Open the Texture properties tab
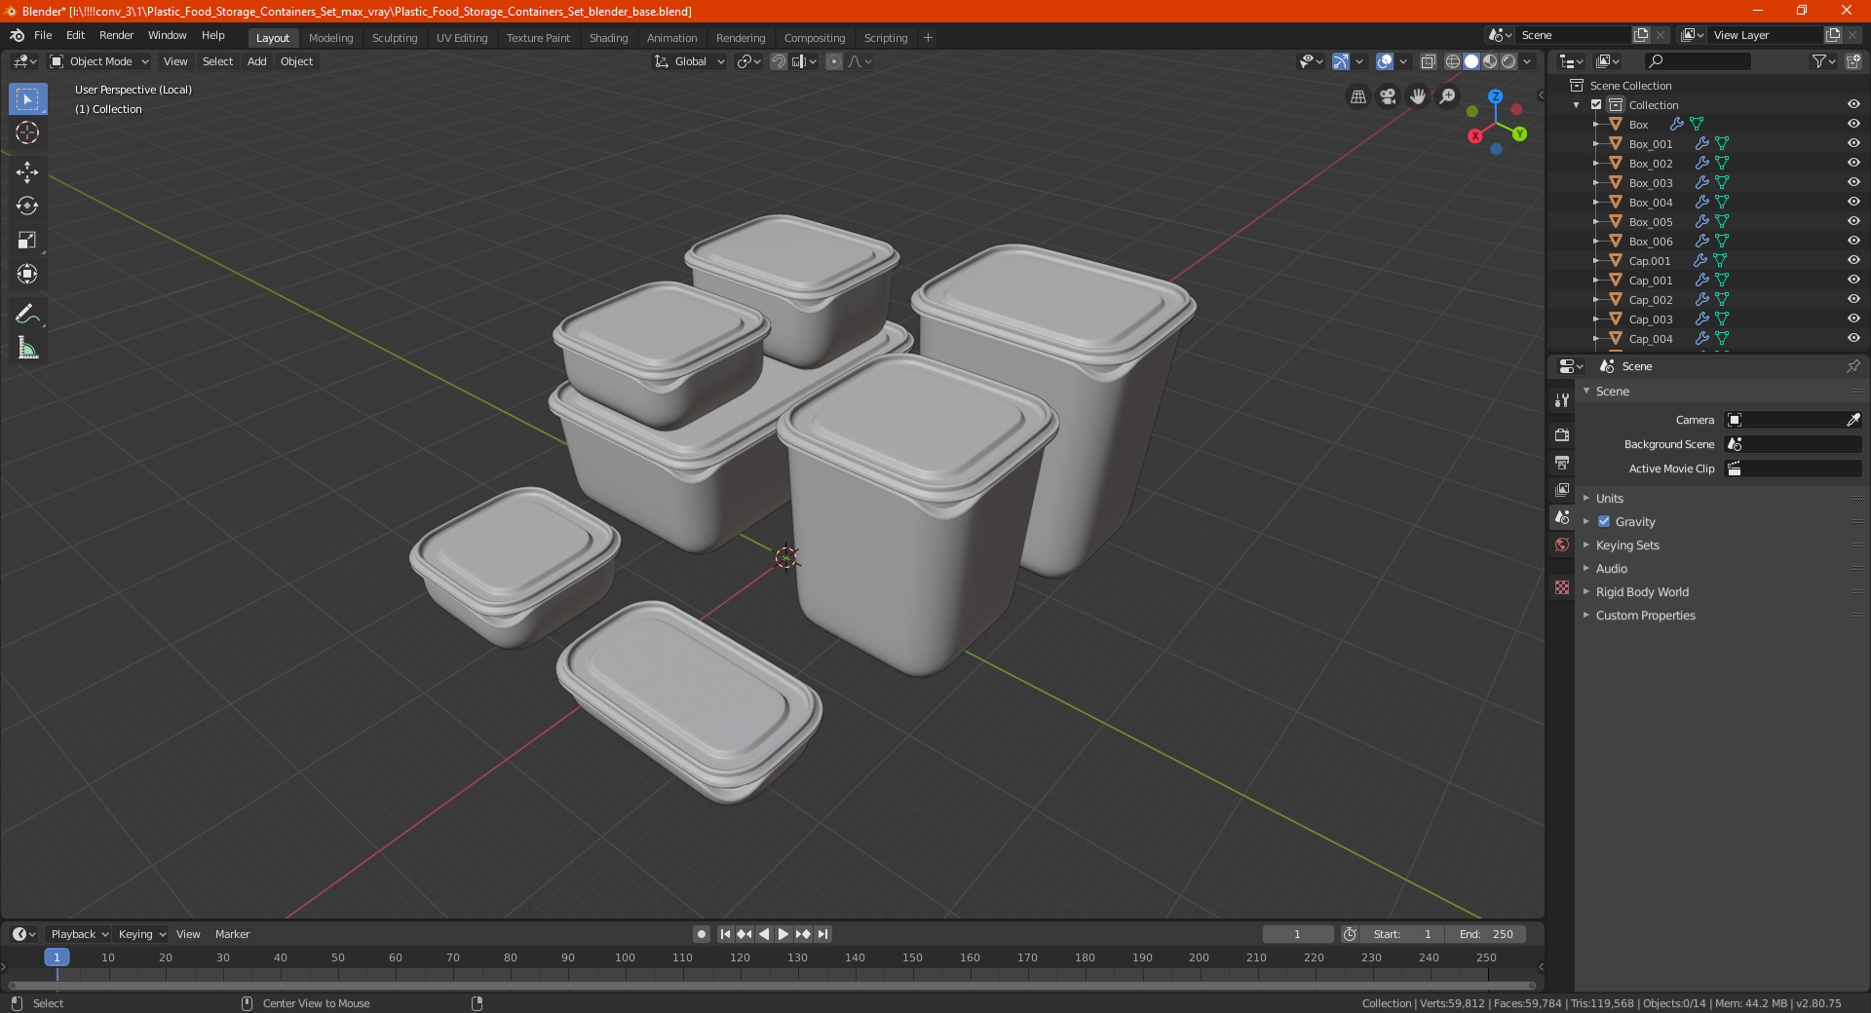Viewport: 1871px width, 1013px height. [x=1562, y=587]
